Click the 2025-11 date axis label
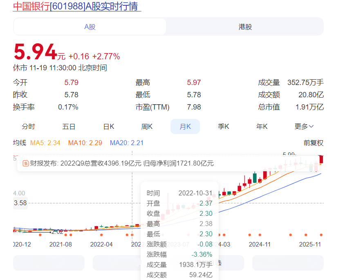This screenshot has width=345, height=280. point(310,244)
